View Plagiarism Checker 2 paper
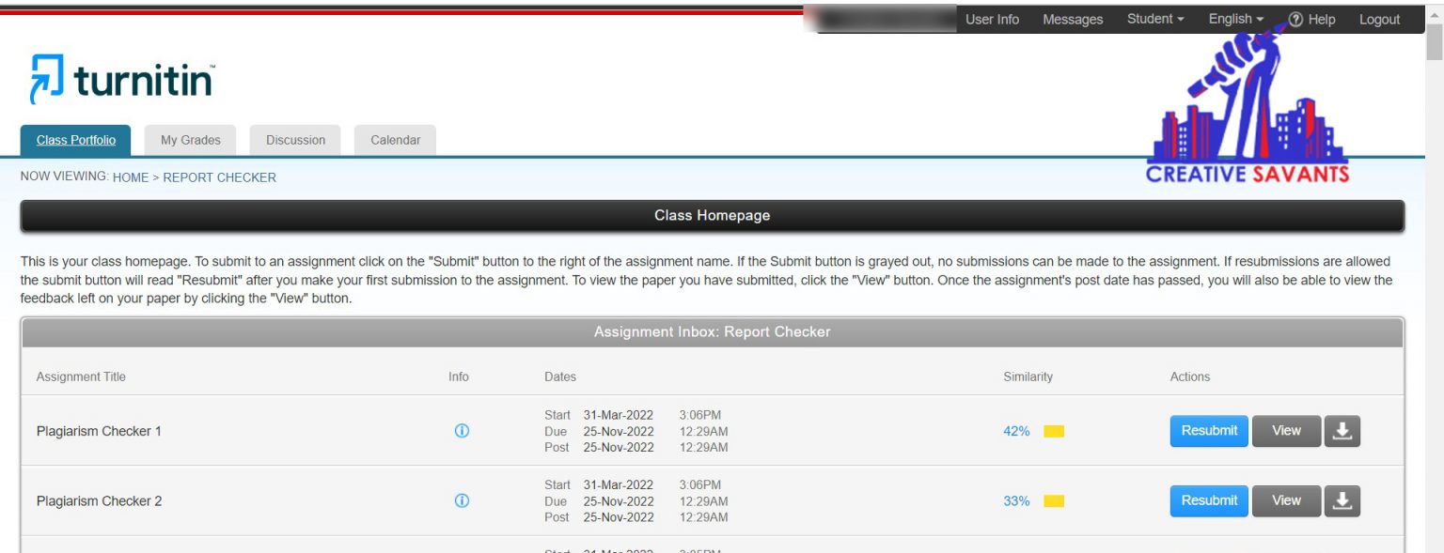The image size is (1444, 553). (x=1285, y=500)
